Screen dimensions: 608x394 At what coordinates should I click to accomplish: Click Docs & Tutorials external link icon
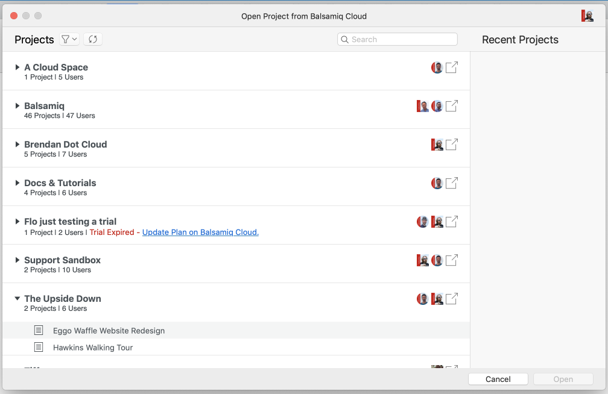point(451,183)
